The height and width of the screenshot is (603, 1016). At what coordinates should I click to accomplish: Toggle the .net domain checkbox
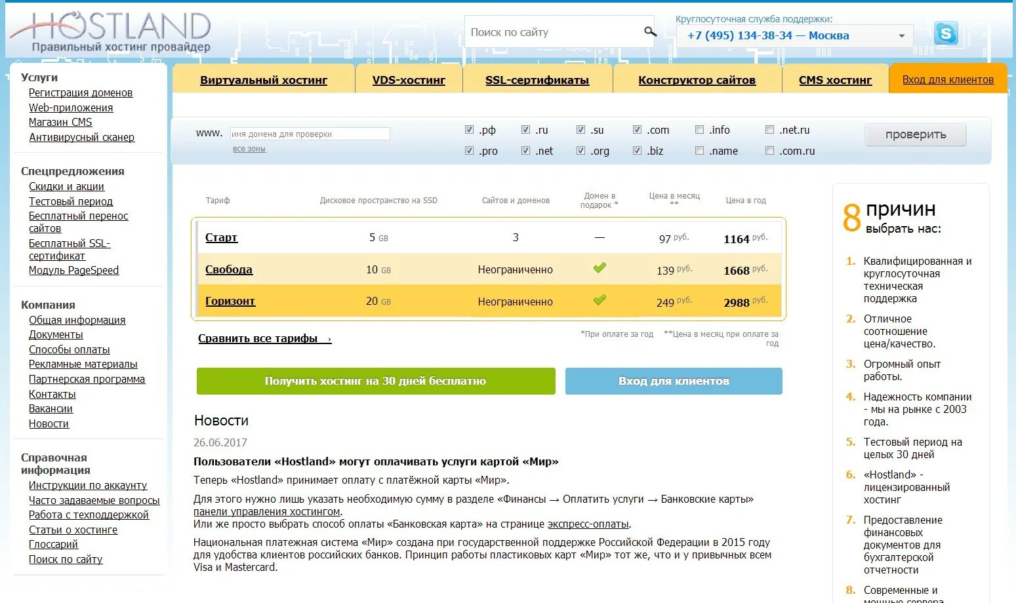(x=525, y=151)
